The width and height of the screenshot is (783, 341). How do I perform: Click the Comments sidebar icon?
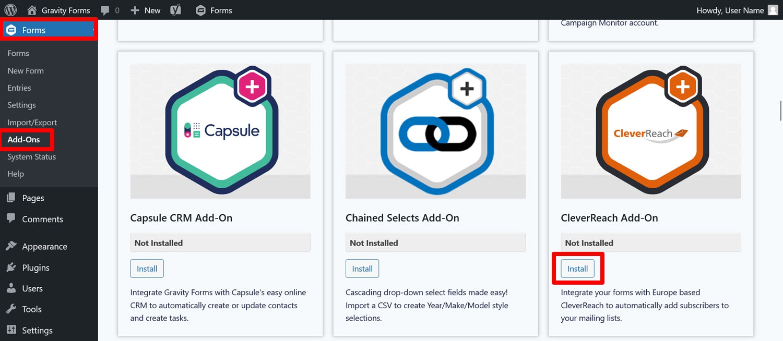click(x=11, y=218)
